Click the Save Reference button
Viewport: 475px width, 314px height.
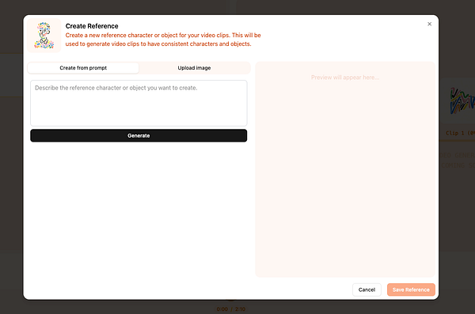[x=411, y=289]
